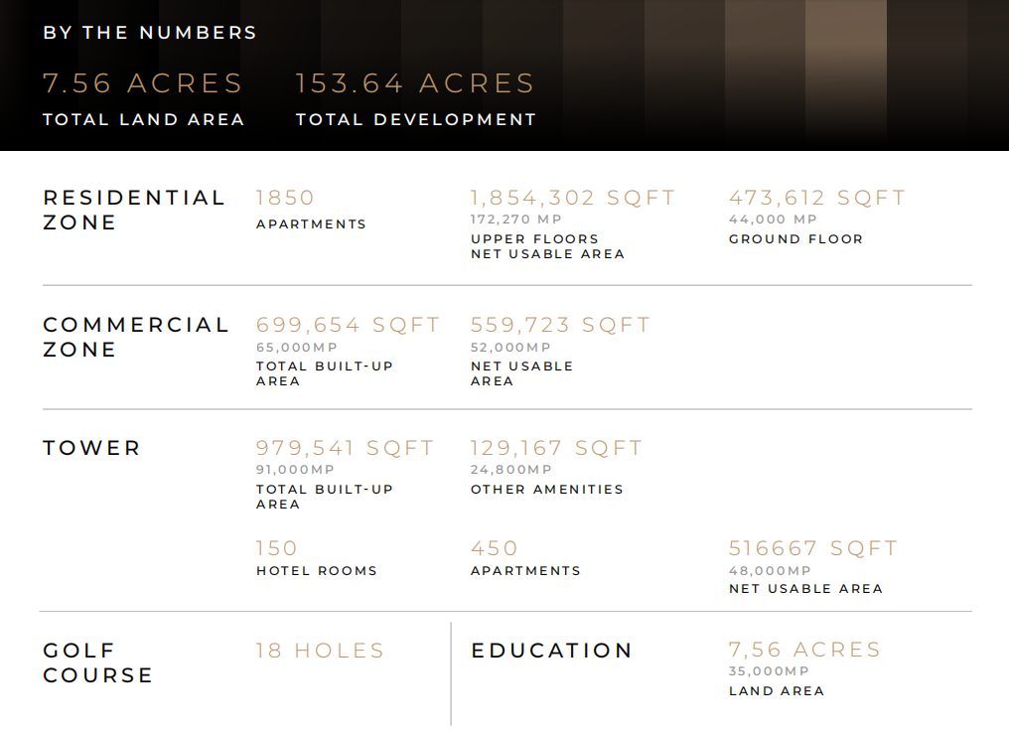Select the RESIDENTIAL ZONE section title
The image size is (1009, 732).
pos(134,210)
